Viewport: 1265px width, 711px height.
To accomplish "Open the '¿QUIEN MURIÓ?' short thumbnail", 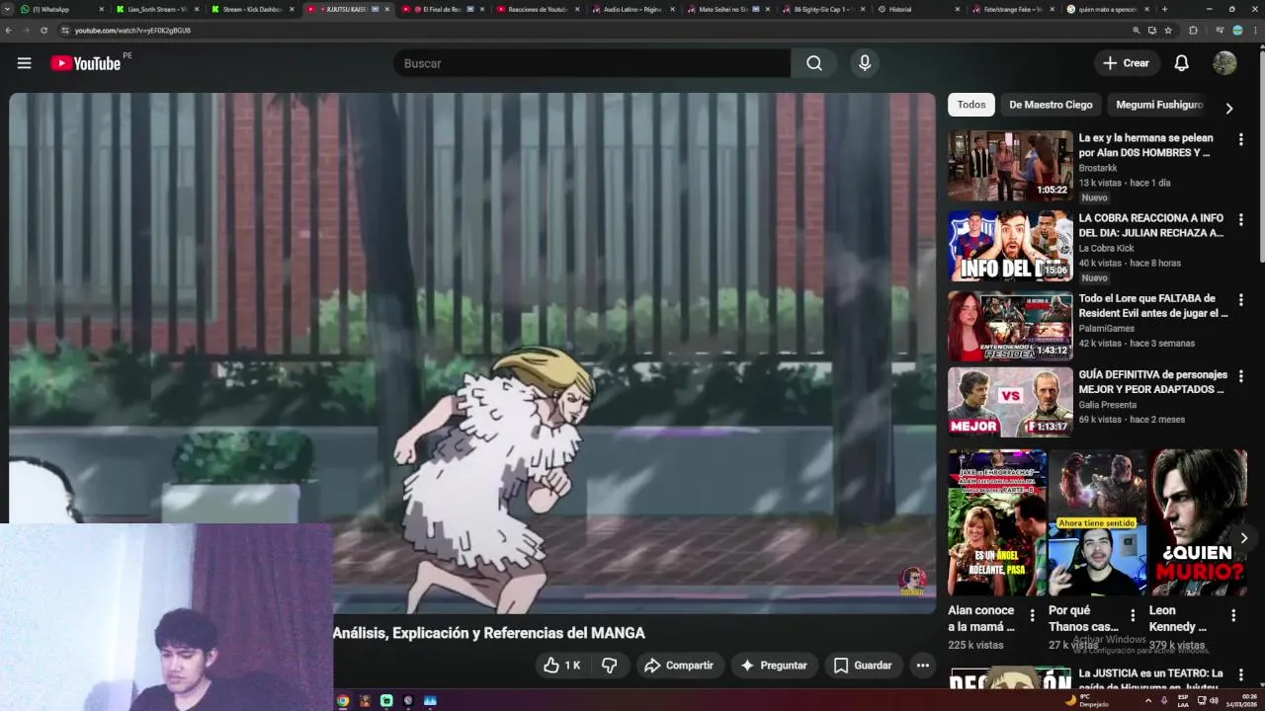I will point(1198,522).
